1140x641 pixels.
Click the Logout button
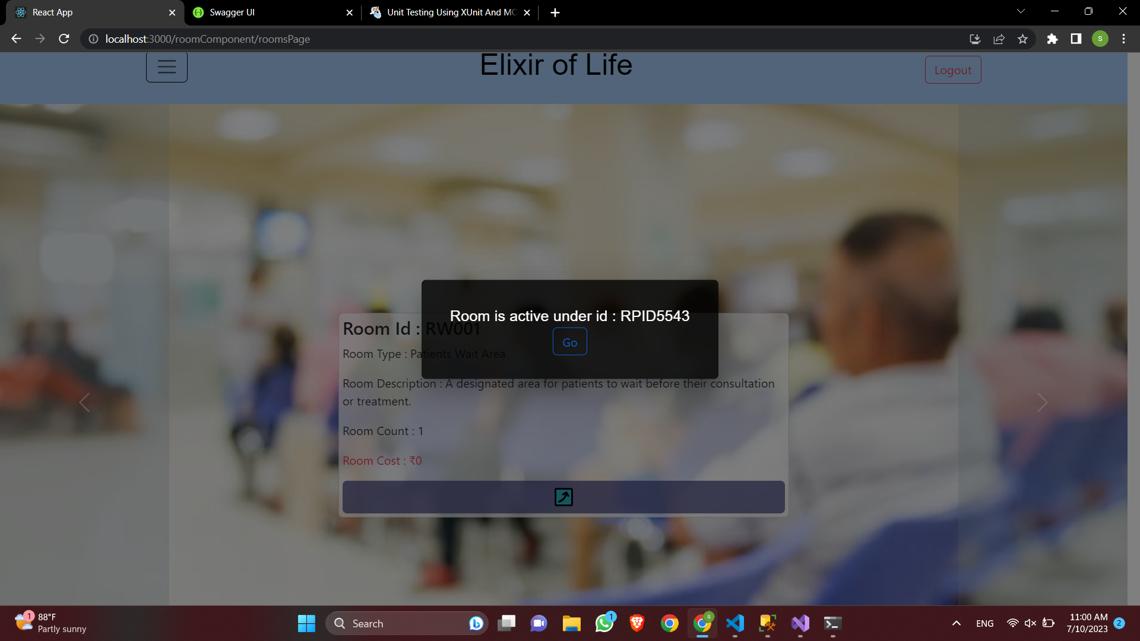pos(952,70)
